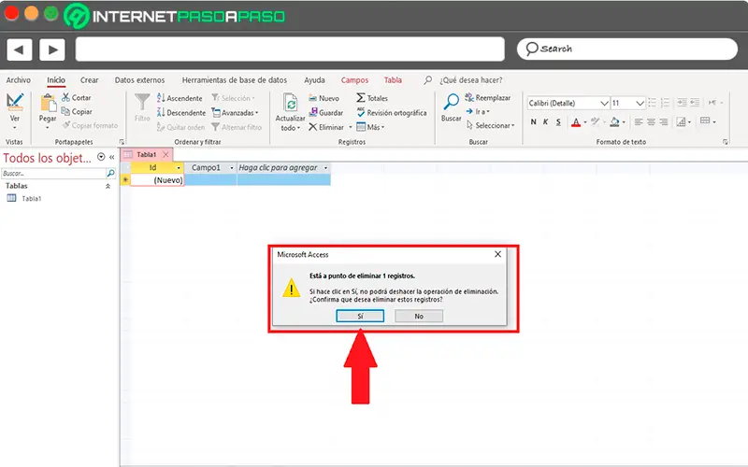Click Reemplazar command

[487, 98]
